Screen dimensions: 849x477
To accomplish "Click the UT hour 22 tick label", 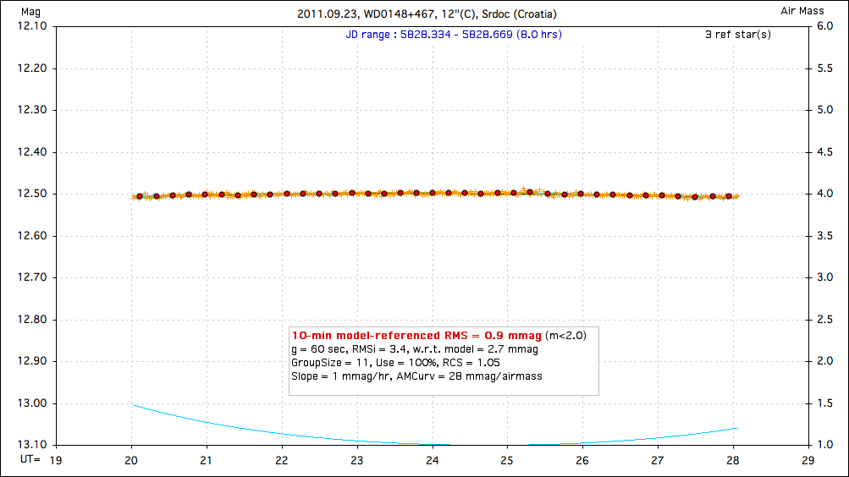I will tap(282, 460).
